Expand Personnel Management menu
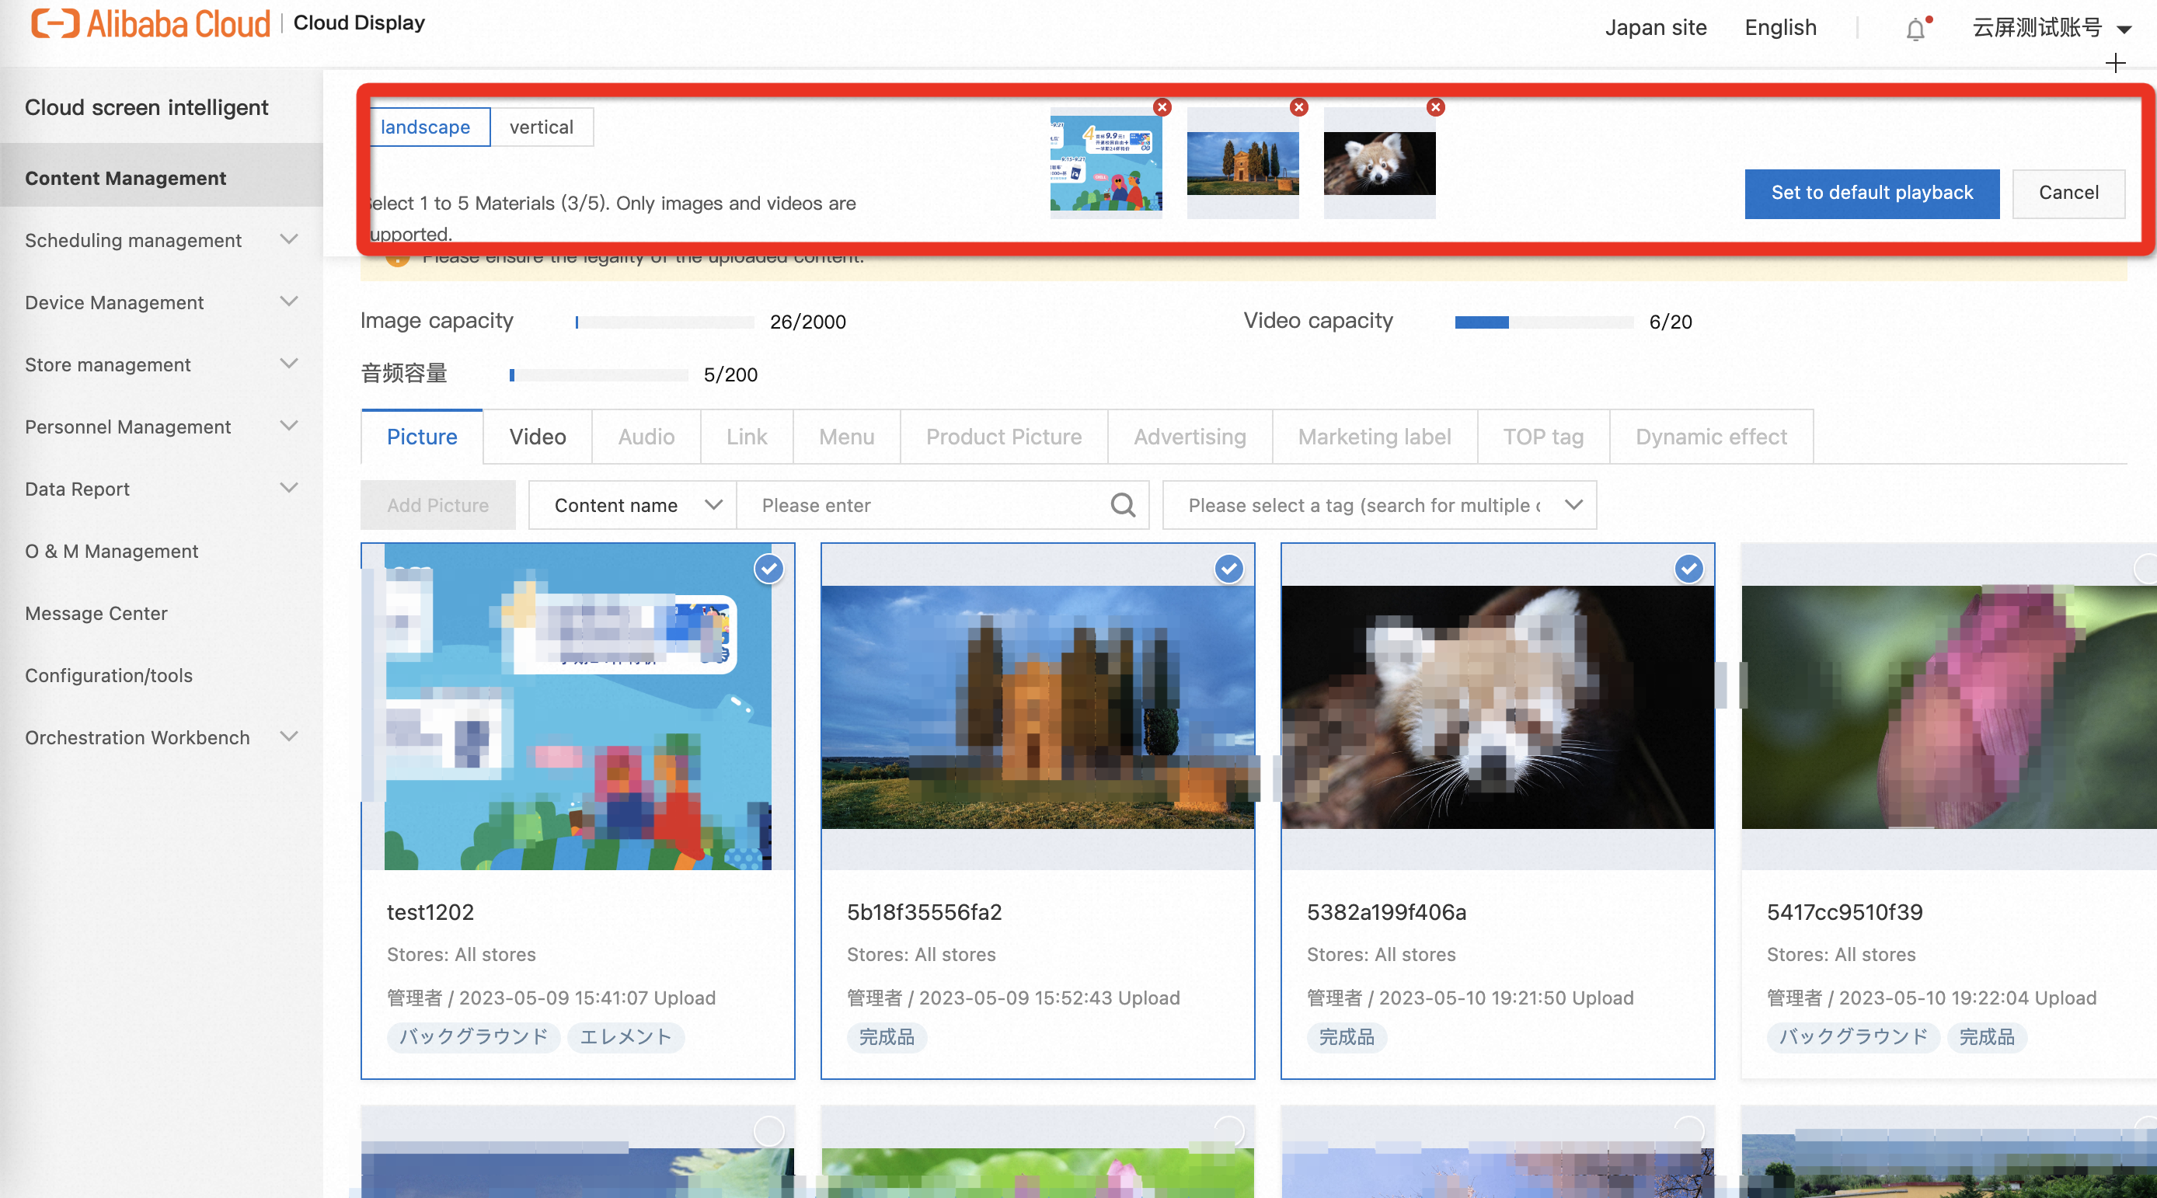The width and height of the screenshot is (2157, 1198). click(x=289, y=426)
